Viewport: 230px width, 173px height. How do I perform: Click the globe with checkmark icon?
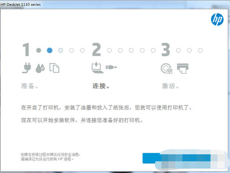tap(166, 69)
